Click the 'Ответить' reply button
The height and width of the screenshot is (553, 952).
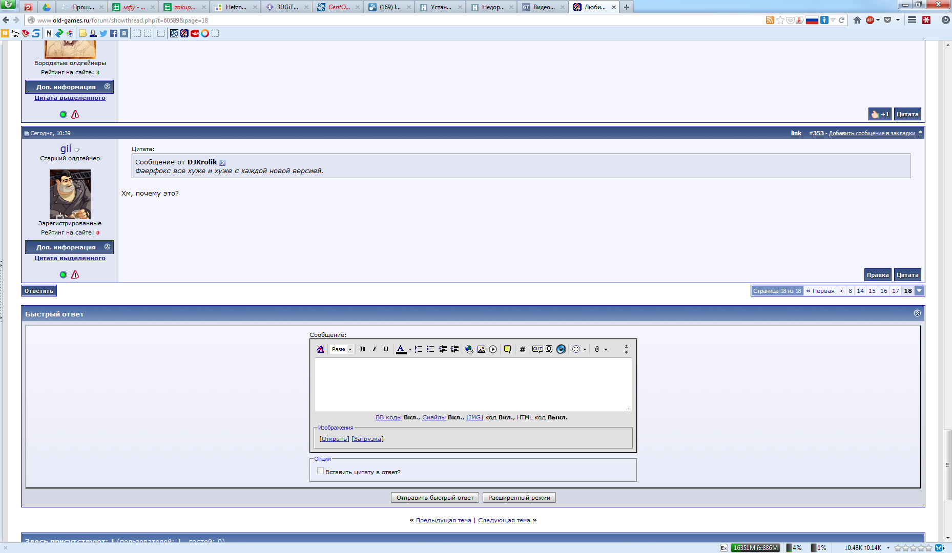click(39, 291)
